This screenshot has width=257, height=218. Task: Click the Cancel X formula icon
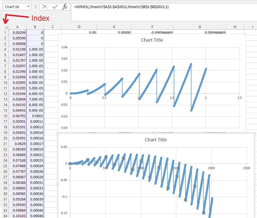[x=45, y=7]
